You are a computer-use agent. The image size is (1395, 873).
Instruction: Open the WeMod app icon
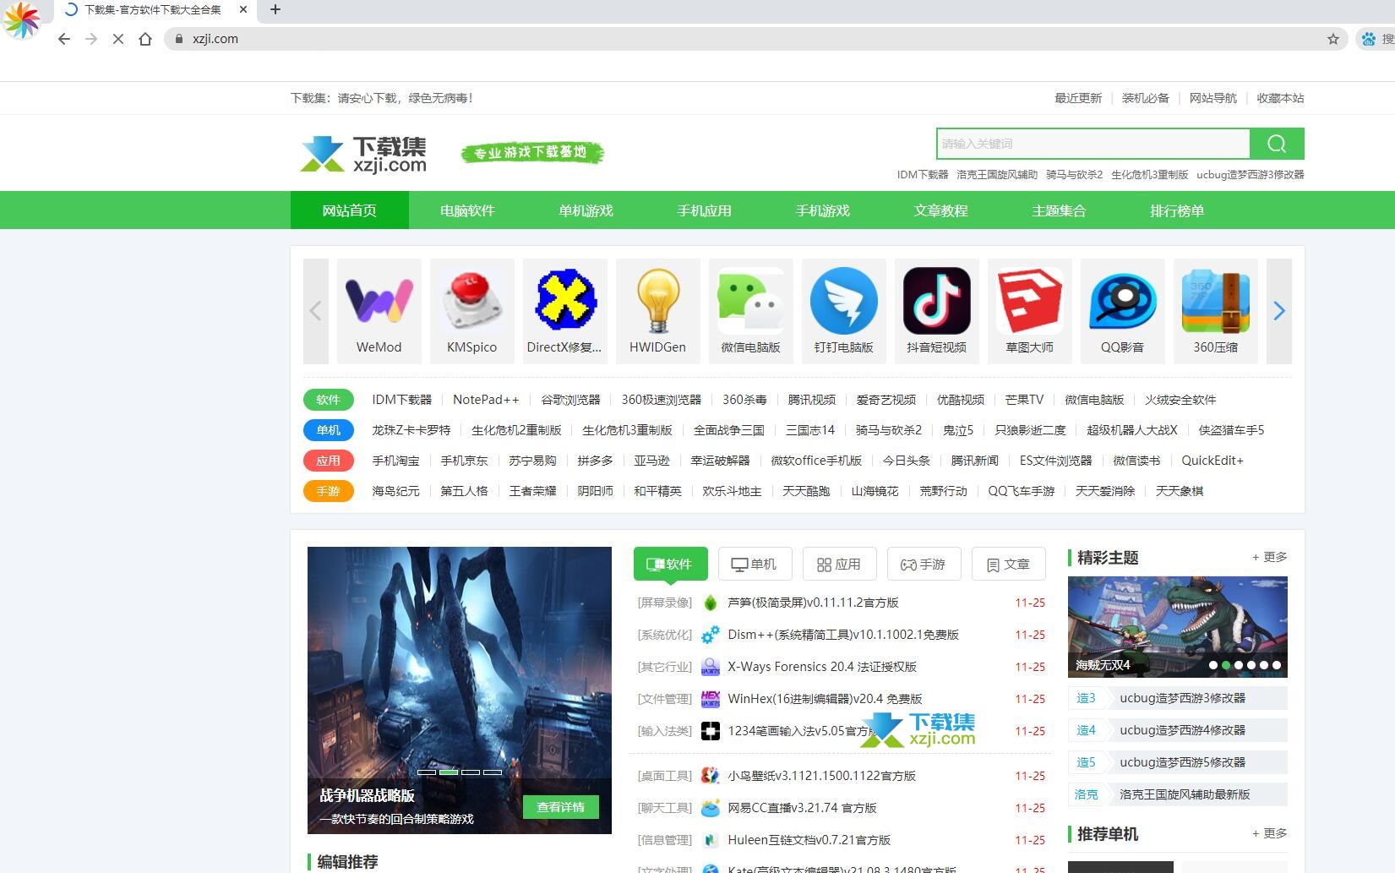click(x=379, y=302)
